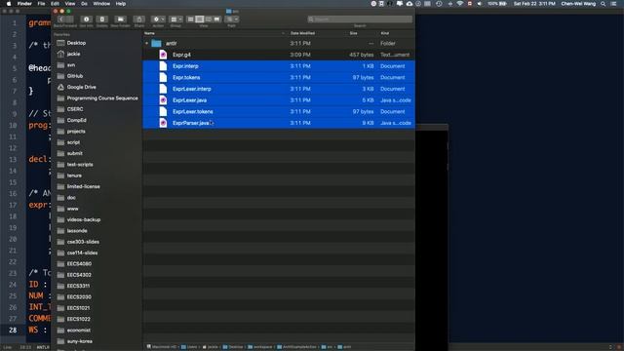Open Spotlight search in menu bar
The image size is (624, 351).
(x=604, y=4)
